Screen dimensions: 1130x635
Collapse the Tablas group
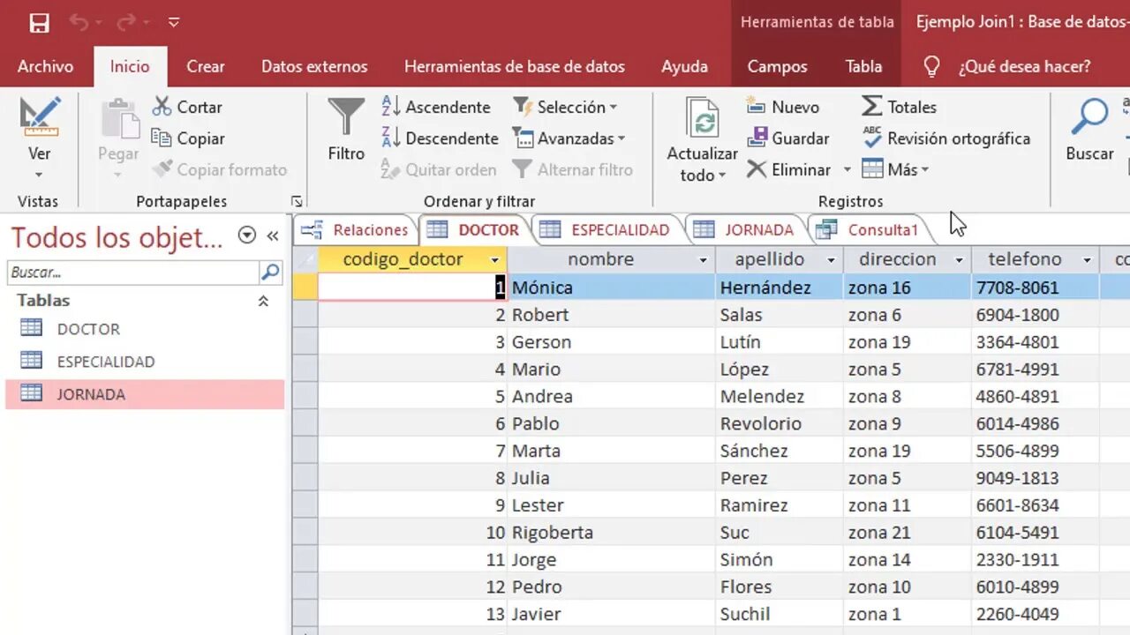click(263, 301)
